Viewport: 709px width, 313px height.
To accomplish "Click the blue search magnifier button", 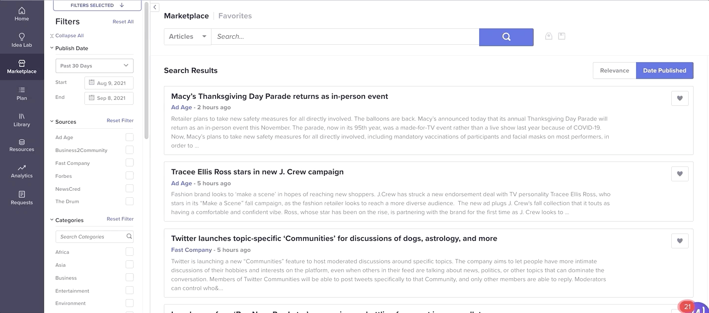I will pos(506,37).
